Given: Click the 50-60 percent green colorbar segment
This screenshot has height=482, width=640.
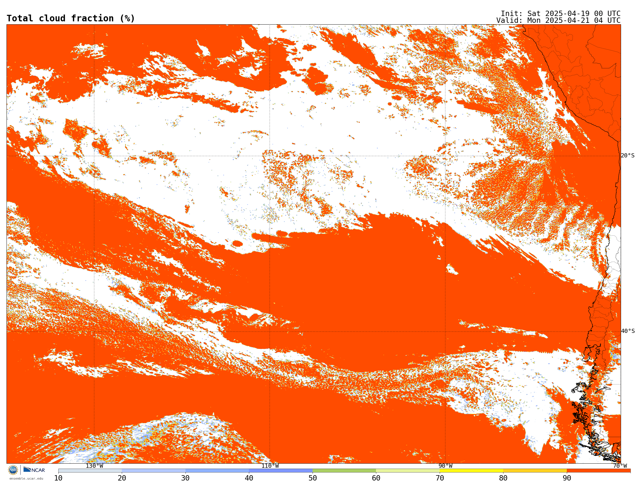Looking at the screenshot, I should coord(344,471).
